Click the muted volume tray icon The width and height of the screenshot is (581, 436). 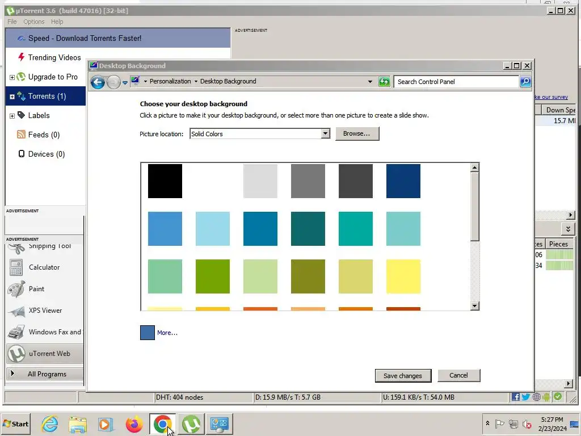click(527, 424)
